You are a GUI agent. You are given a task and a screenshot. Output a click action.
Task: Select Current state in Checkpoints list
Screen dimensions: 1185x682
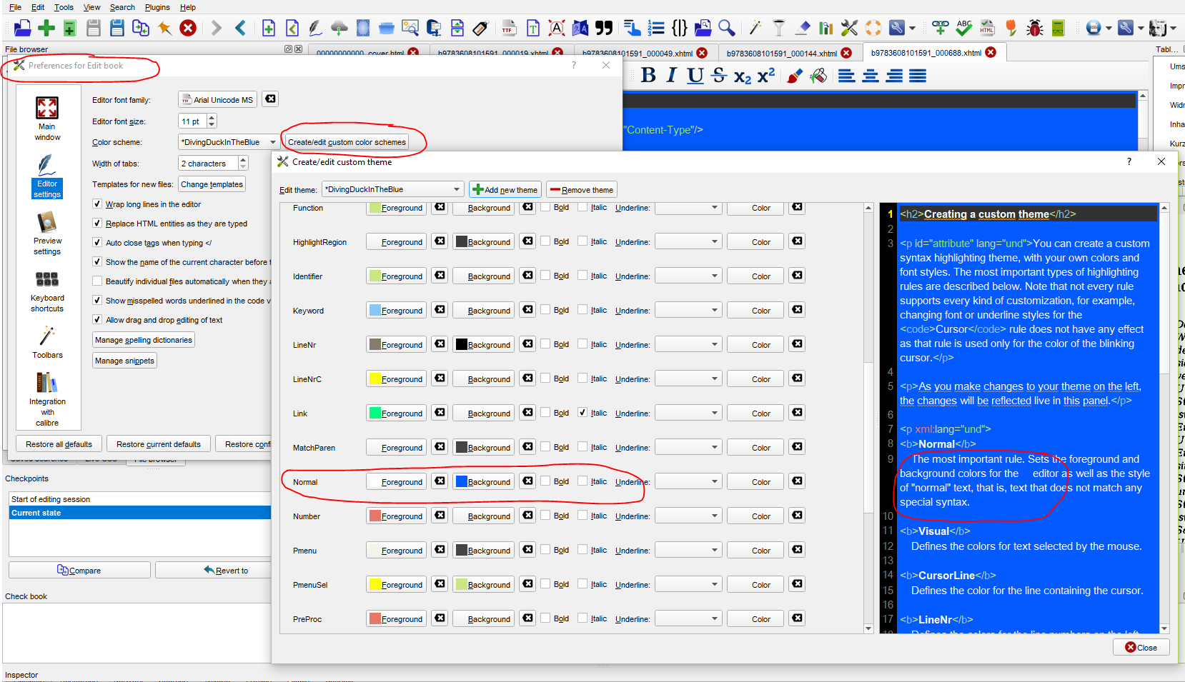140,513
